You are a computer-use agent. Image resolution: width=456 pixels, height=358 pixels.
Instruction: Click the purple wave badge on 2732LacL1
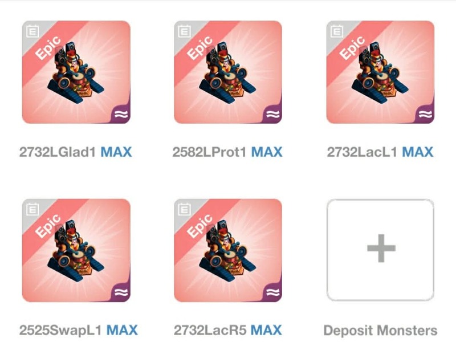click(425, 114)
